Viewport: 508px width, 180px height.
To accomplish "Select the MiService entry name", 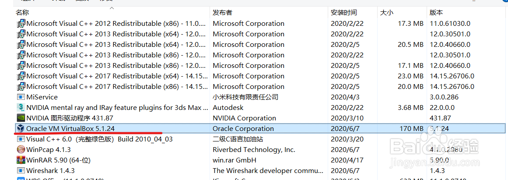I will point(42,97).
